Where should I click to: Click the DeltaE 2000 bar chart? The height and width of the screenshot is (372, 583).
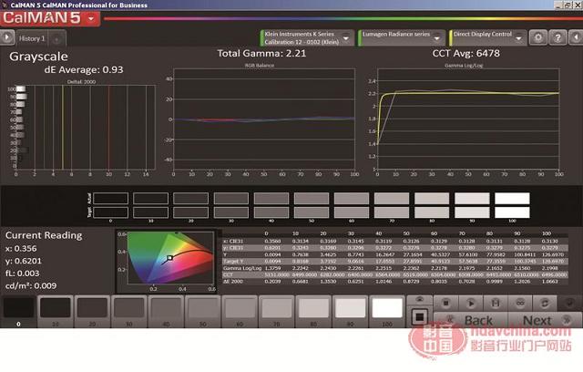tap(86, 128)
